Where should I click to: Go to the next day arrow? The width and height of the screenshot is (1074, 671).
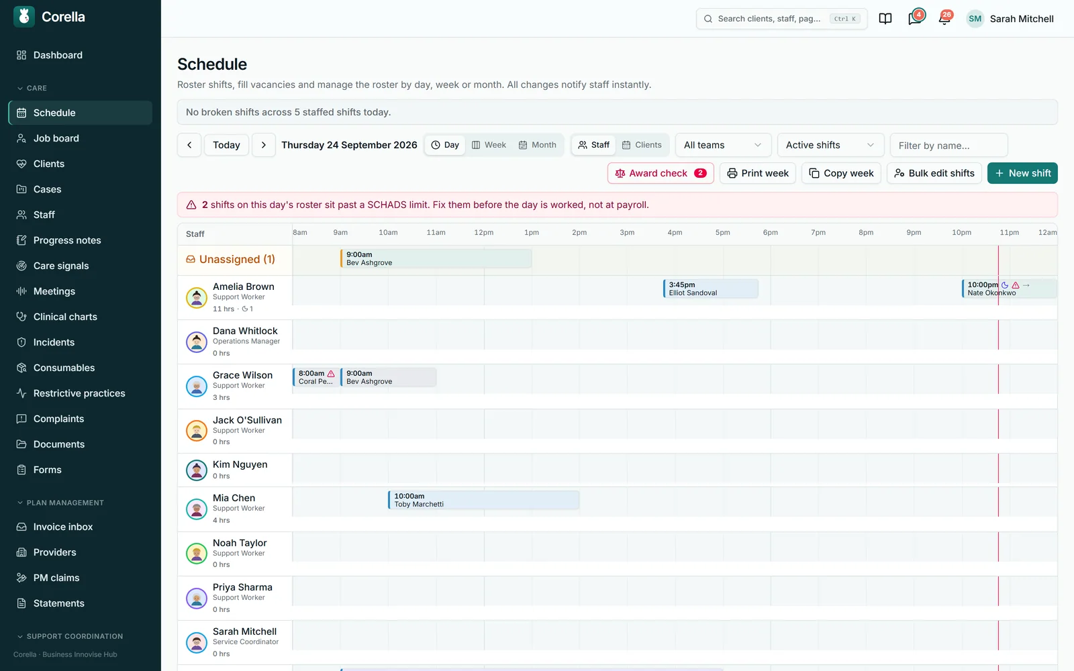coord(264,145)
